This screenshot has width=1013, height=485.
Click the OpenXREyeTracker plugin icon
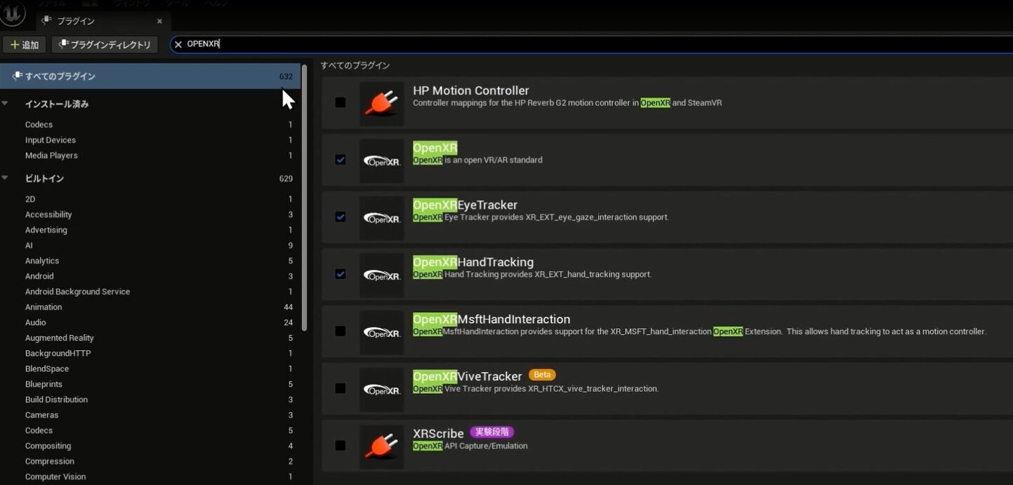[381, 218]
